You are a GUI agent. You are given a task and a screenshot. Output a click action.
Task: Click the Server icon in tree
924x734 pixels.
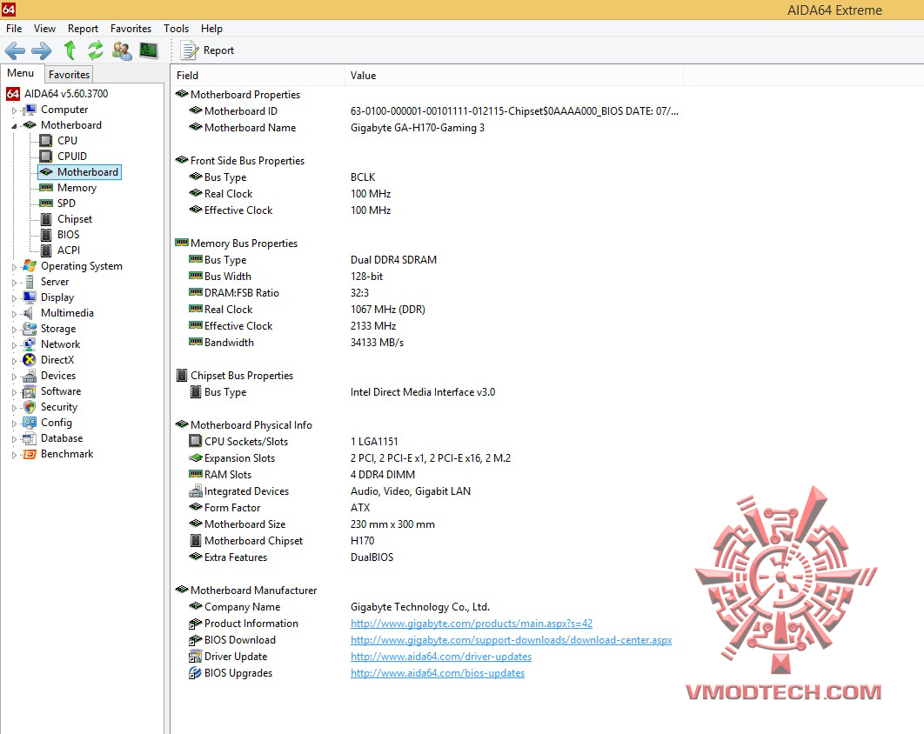(x=30, y=282)
